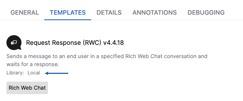Click the text 'waits for a response.'
This screenshot has height=101, width=243.
[x=33, y=64]
